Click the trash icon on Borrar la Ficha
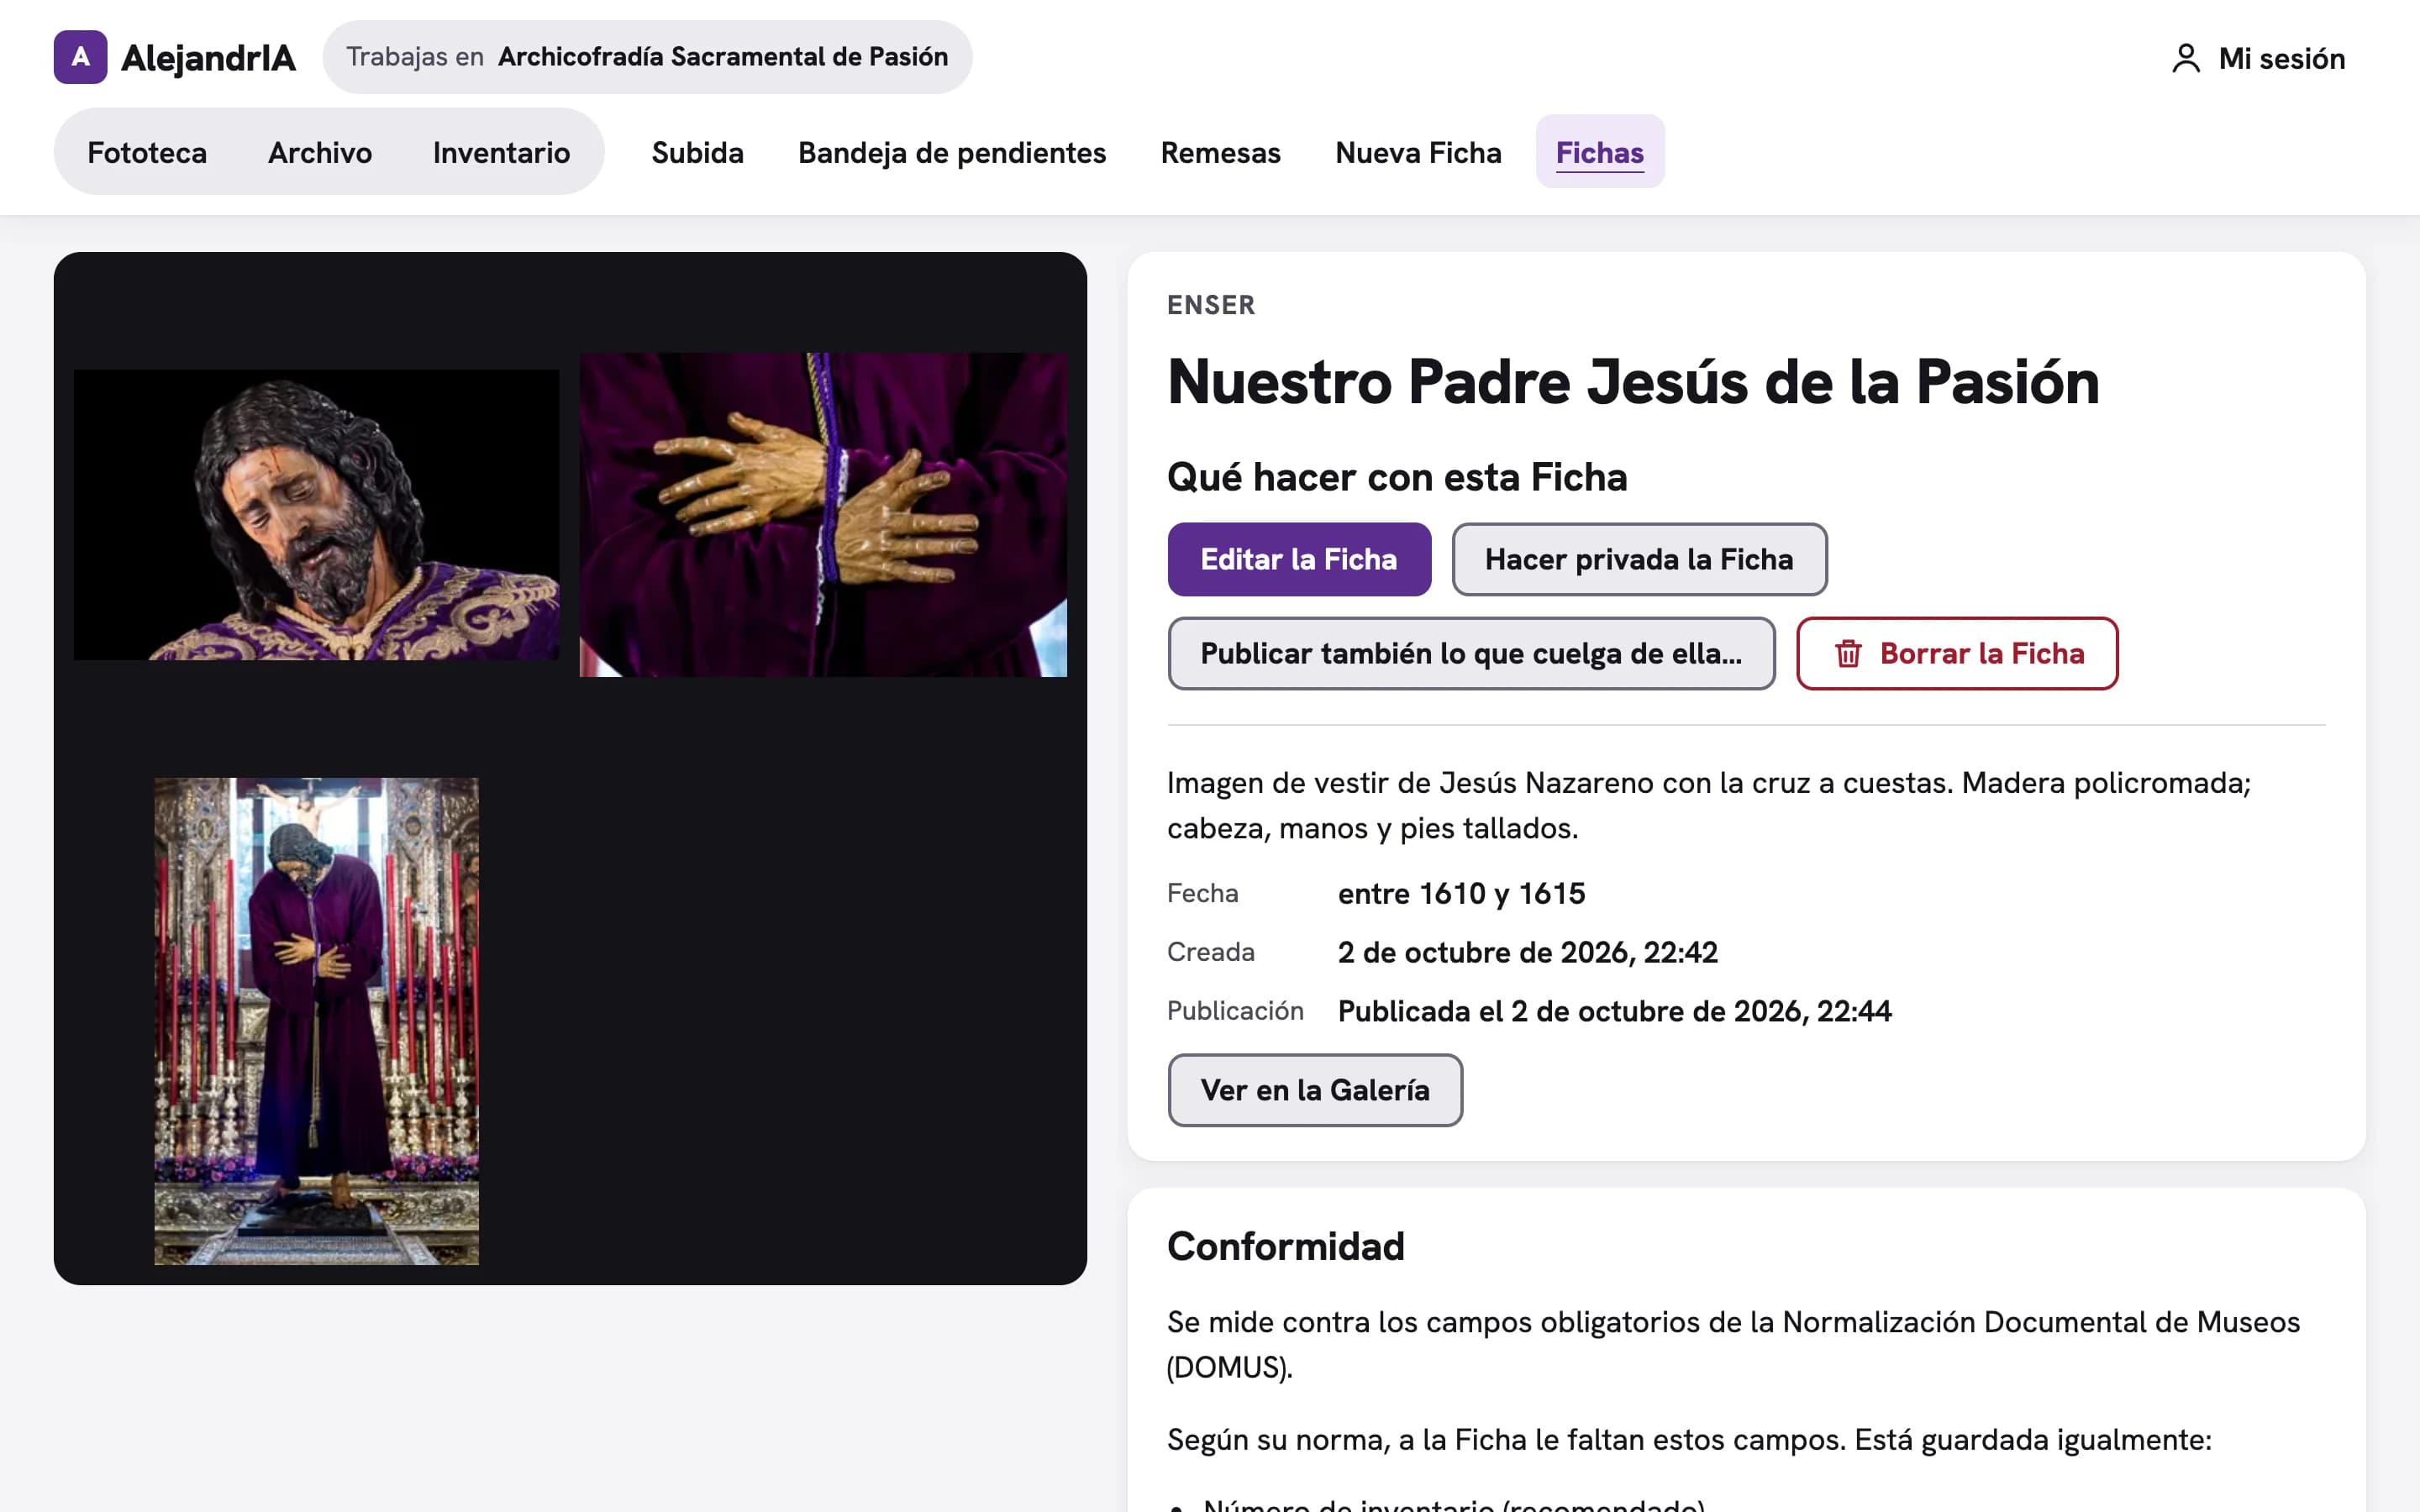Viewport: 2420px width, 1512px height. tap(1848, 653)
